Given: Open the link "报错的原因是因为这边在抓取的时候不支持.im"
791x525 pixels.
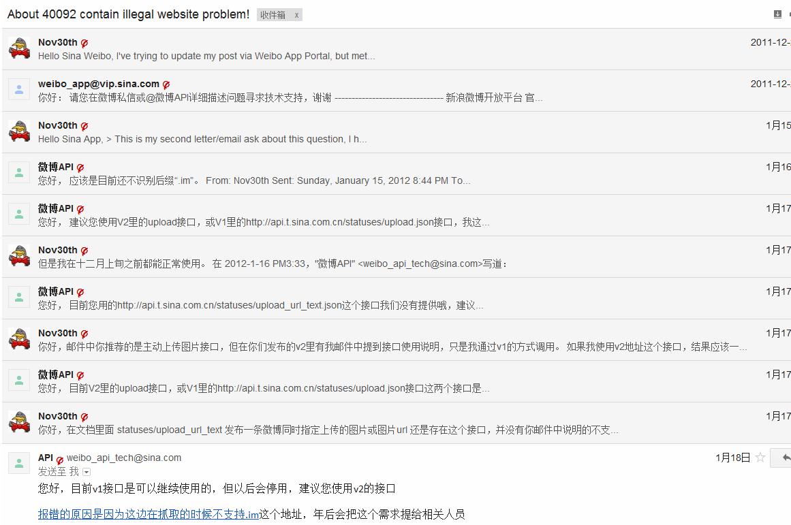Looking at the screenshot, I should 149,514.
